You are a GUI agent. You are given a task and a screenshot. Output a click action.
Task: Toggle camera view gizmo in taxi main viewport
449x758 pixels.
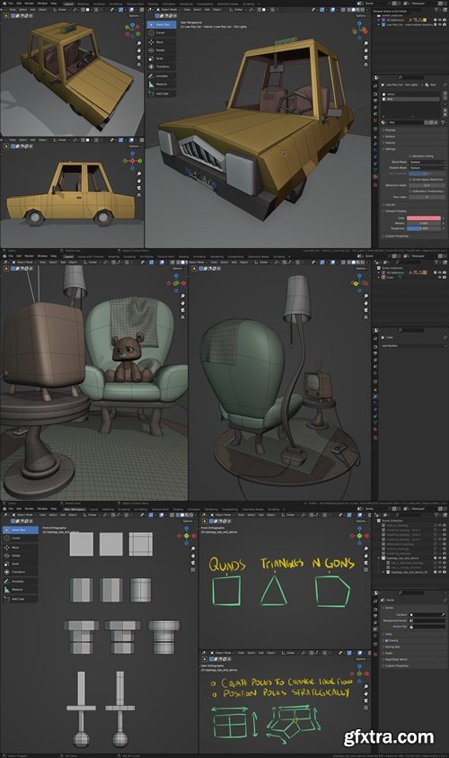[366, 57]
